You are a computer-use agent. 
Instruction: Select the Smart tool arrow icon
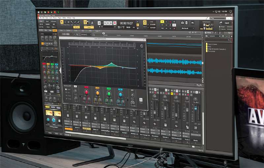coord(61,22)
